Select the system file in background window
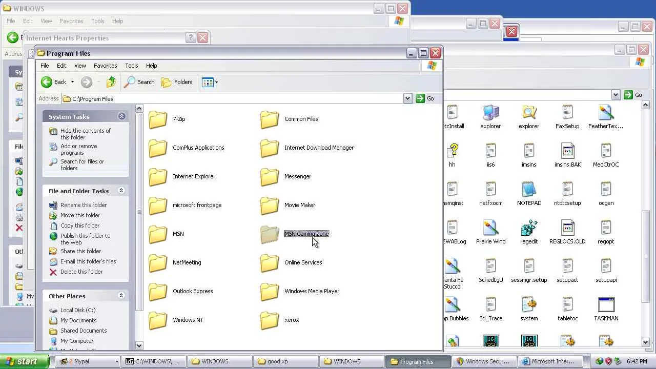 pos(529,309)
